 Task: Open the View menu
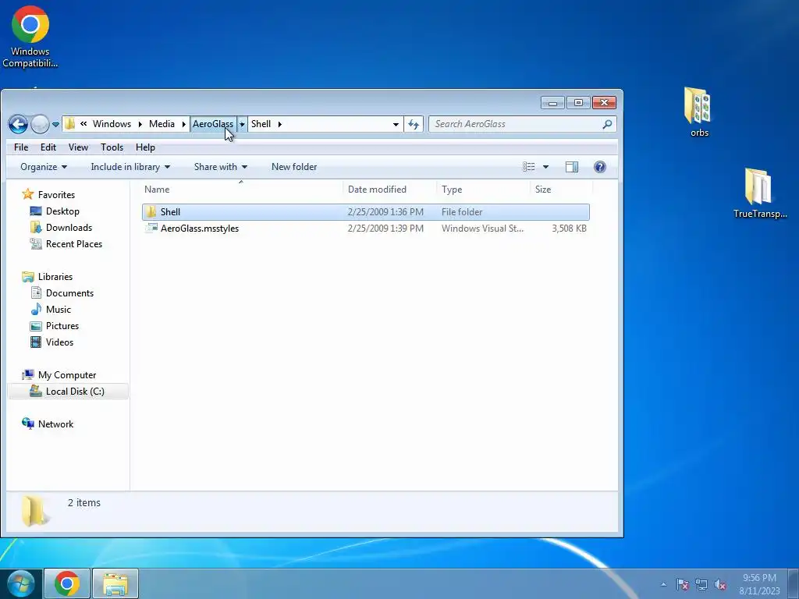click(x=78, y=147)
